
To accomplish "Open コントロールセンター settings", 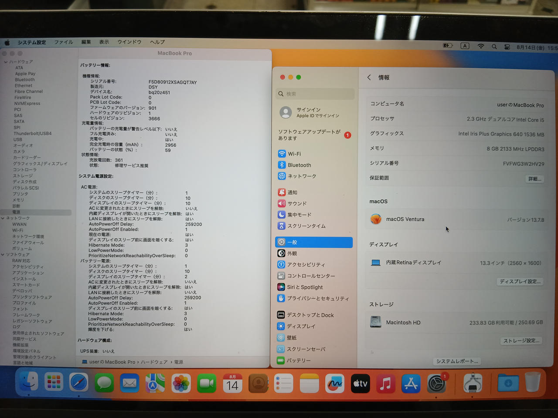I will 314,276.
